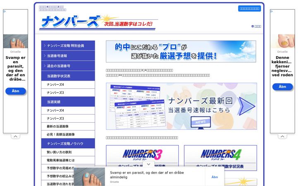Collapse the left ad with chevron
The width and height of the screenshot is (298, 186).
click(x=16, y=136)
